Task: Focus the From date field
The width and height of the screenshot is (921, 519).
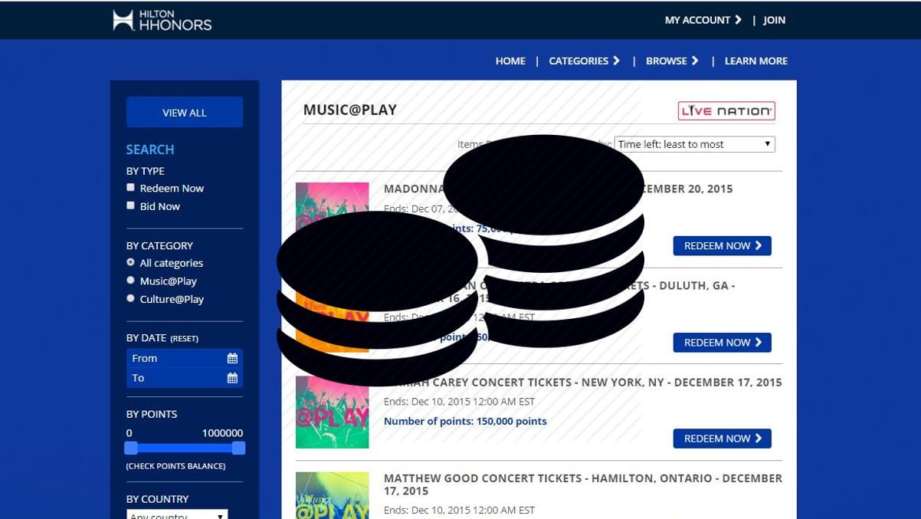Action: click(x=185, y=358)
